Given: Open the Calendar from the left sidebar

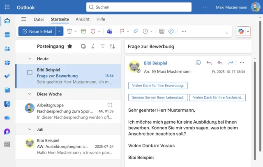Looking at the screenshot, I should click(7, 35).
